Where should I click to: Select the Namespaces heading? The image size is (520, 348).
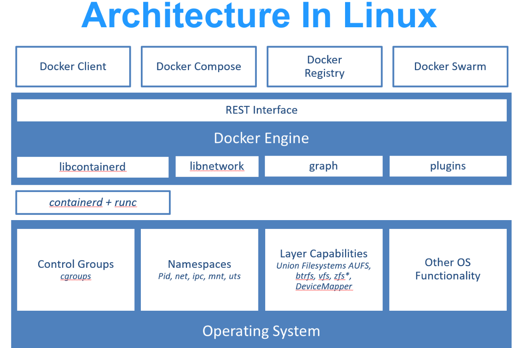199,264
